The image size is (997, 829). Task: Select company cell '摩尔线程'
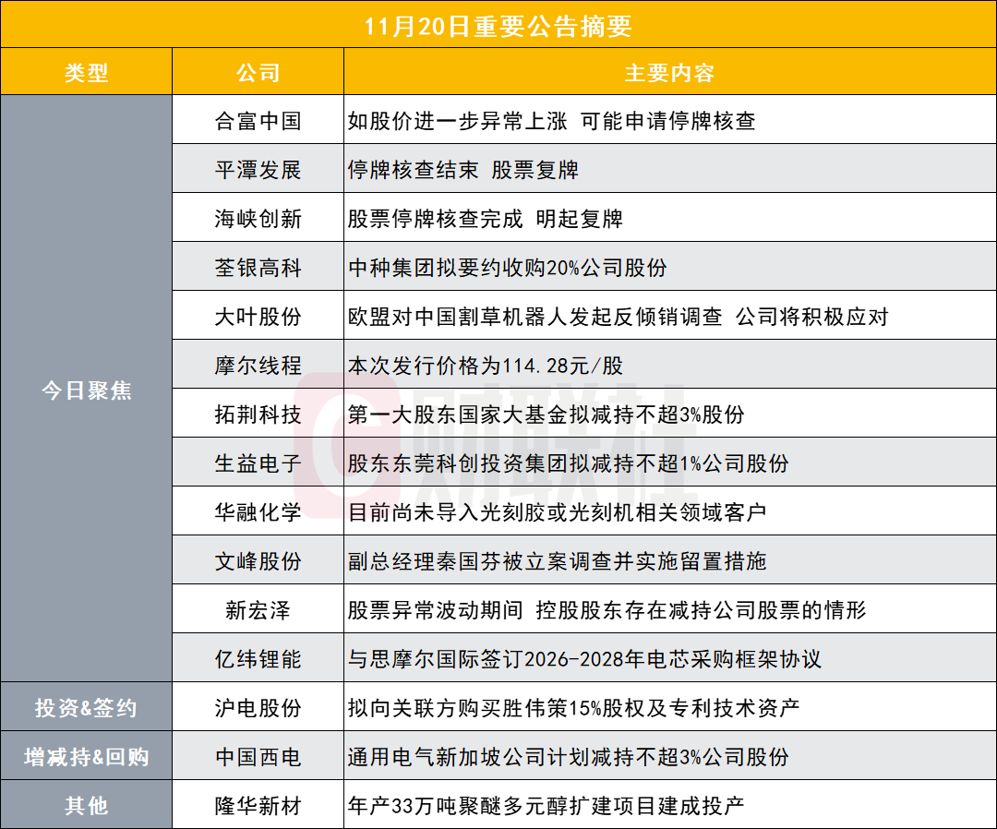click(258, 365)
